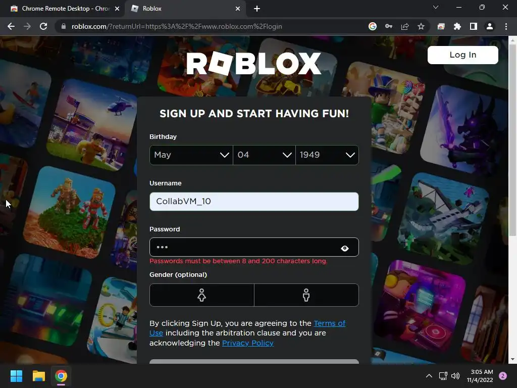Select the Roblox tab
Viewport: 517px width, 388px height.
pyautogui.click(x=185, y=9)
